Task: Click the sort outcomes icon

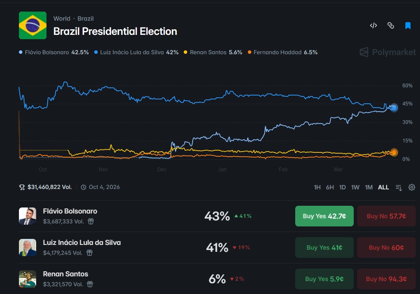Action: click(x=399, y=187)
